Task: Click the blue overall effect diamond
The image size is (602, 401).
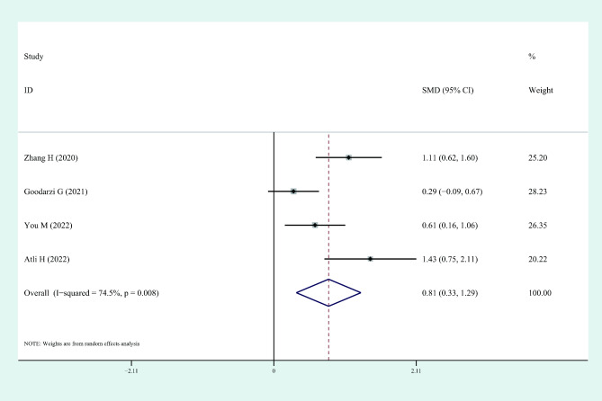Action: (328, 293)
